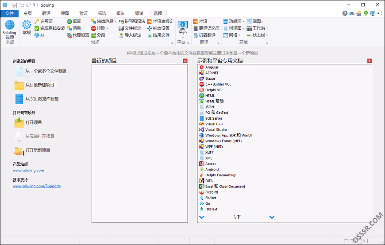Close the 最近的项目 panel
The image size is (385, 245).
(x=185, y=61)
